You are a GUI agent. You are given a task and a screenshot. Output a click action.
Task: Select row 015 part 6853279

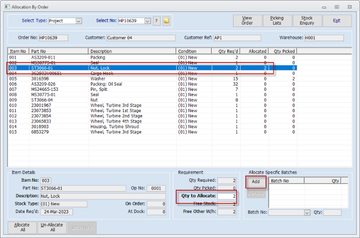(x=153, y=132)
